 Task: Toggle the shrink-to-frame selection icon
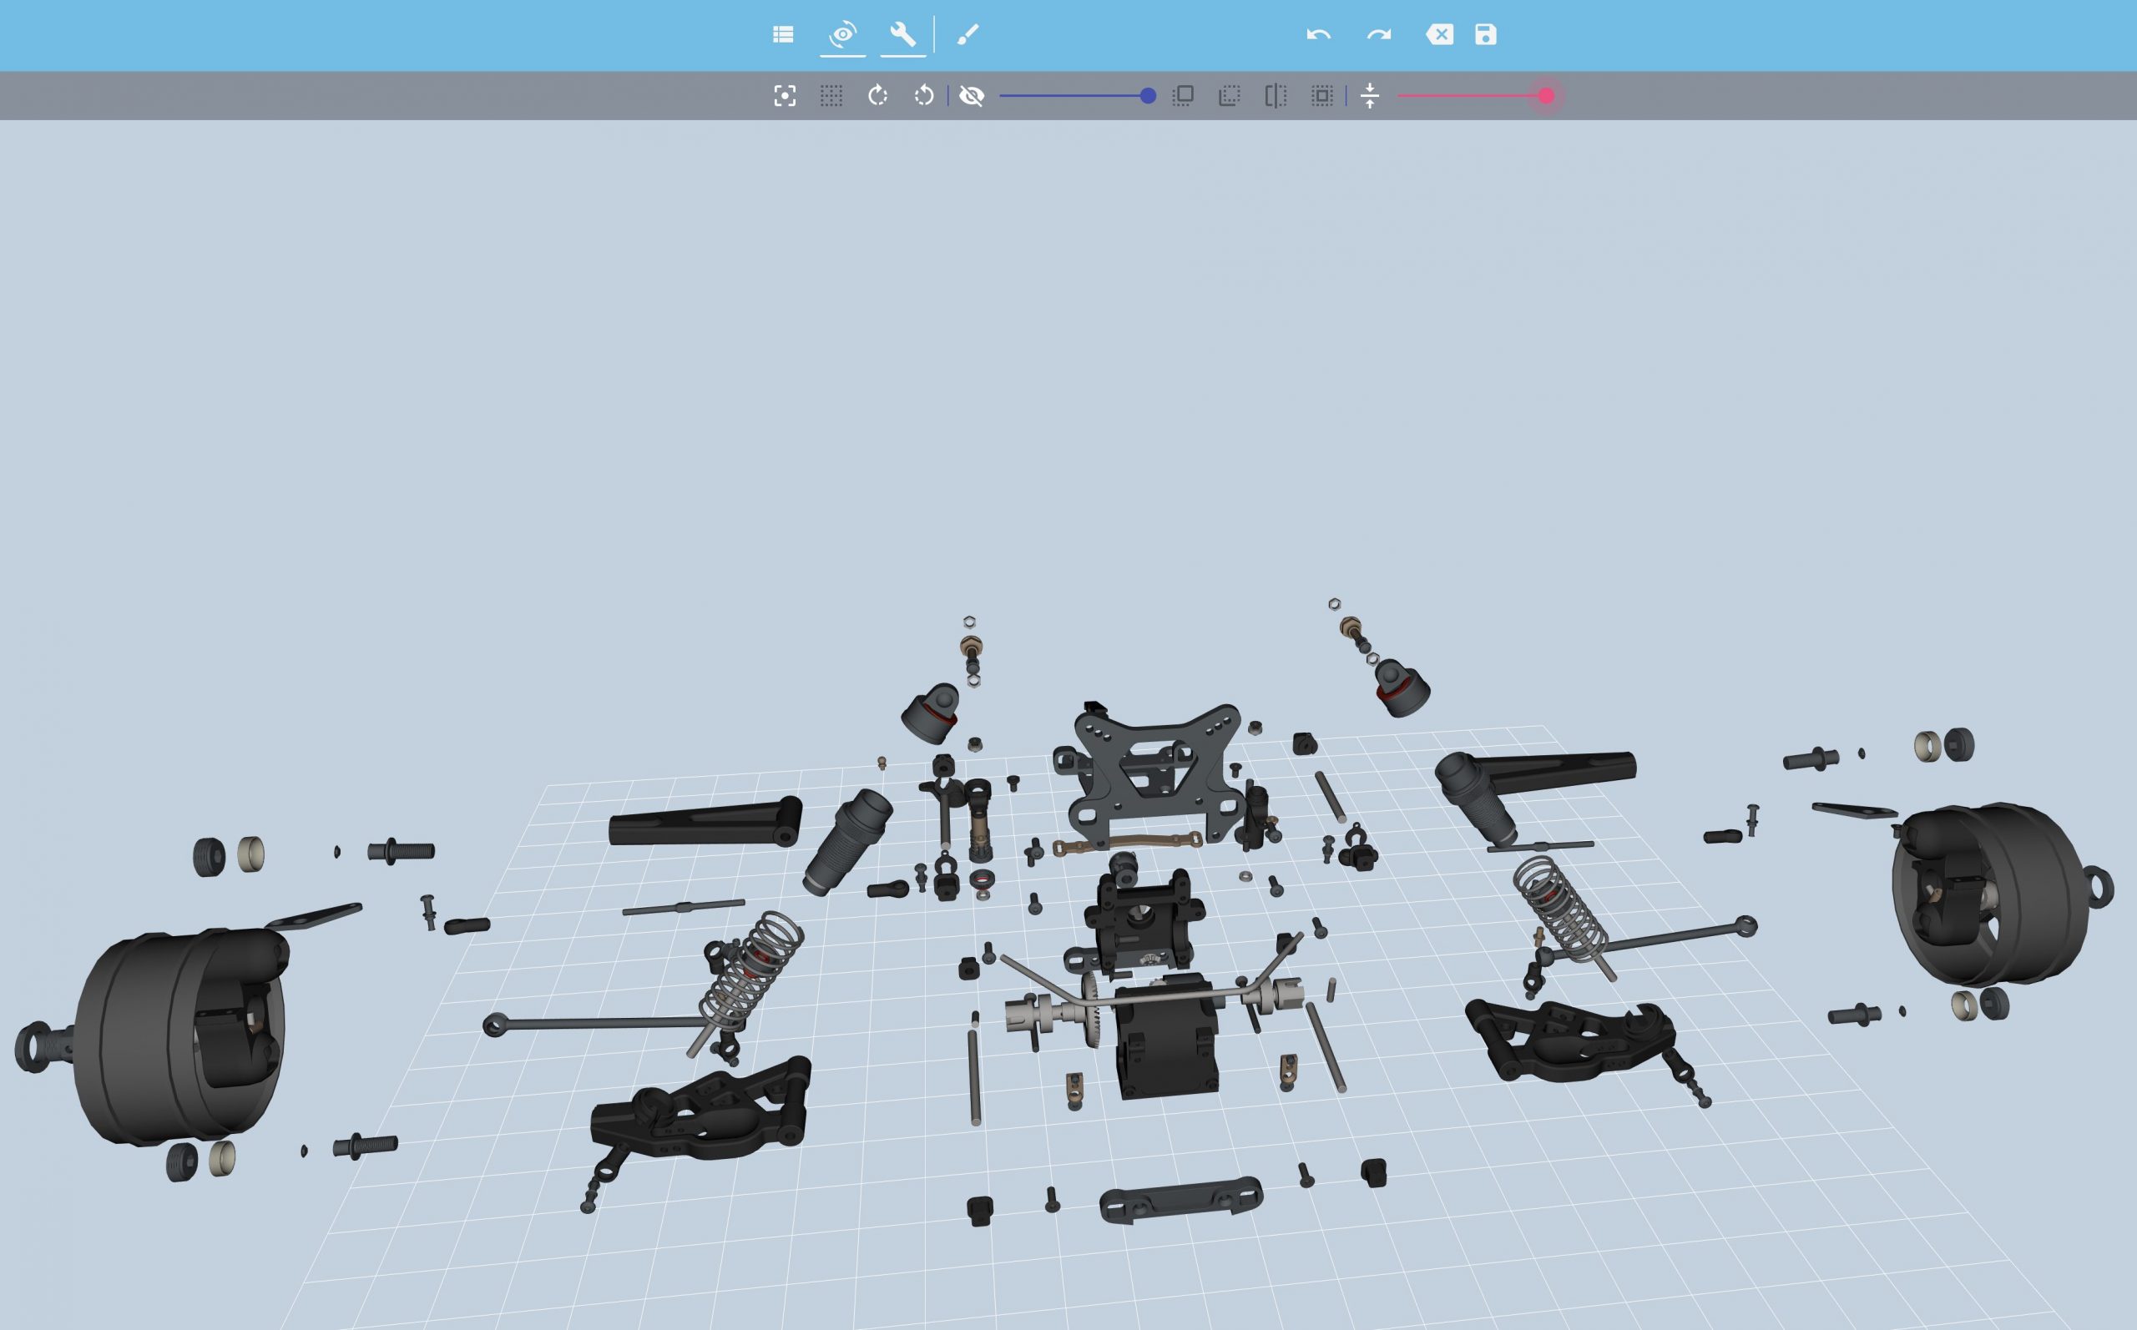pyautogui.click(x=1323, y=96)
